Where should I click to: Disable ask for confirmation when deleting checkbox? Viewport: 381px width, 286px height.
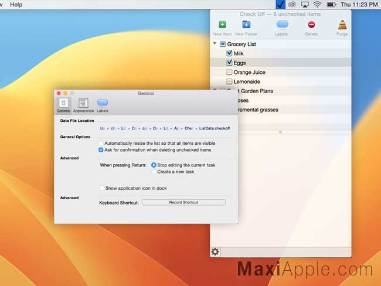101,149
